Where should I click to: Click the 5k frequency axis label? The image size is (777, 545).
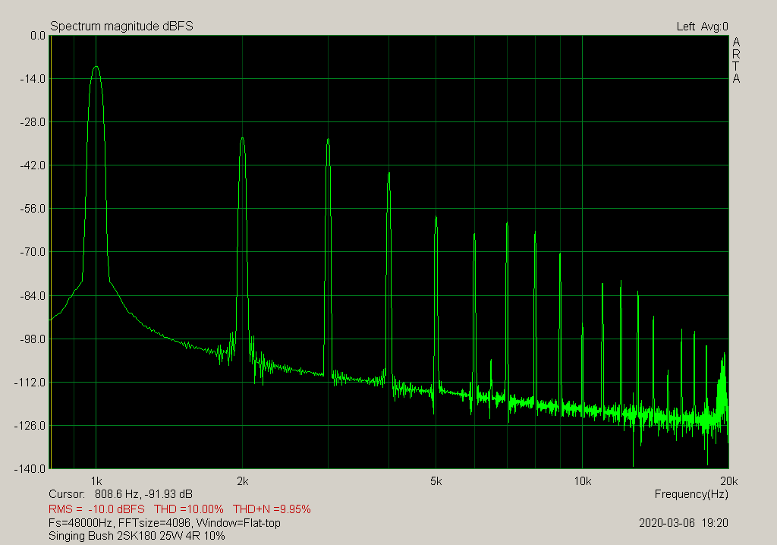click(x=436, y=481)
